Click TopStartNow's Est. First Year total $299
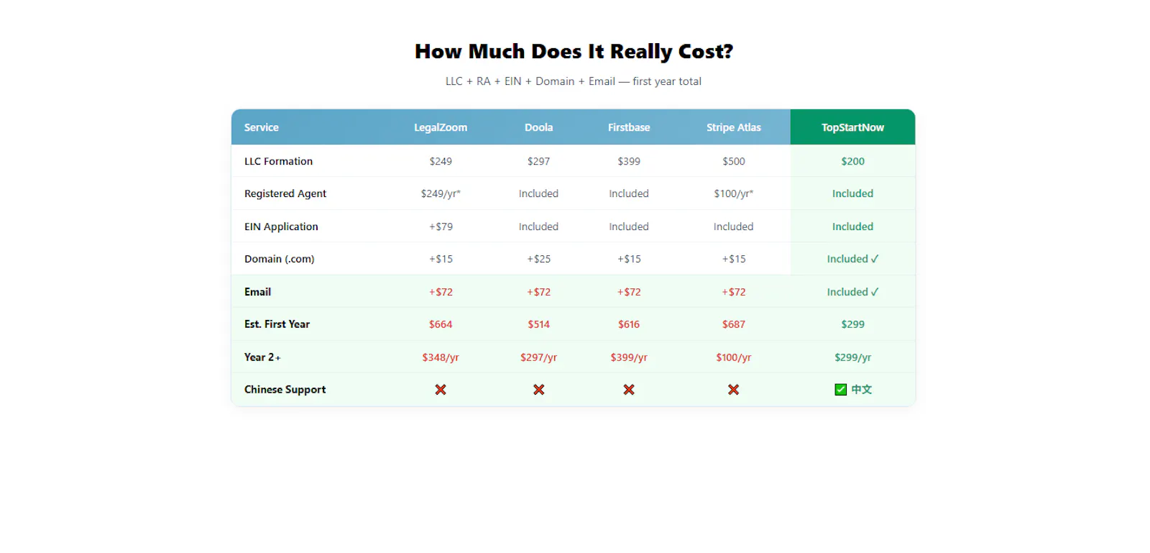The width and height of the screenshot is (1150, 553). (852, 324)
